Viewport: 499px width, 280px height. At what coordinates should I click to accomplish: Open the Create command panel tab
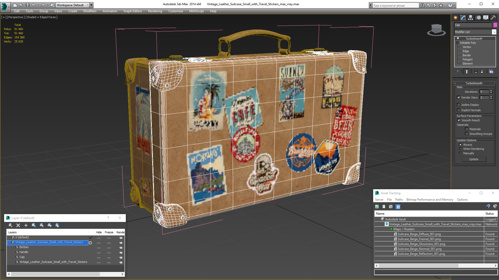456,18
